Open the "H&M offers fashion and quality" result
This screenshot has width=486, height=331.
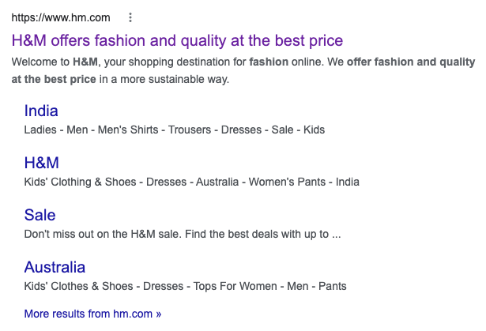[x=177, y=40]
